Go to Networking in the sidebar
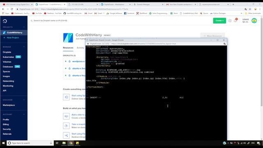The height and width of the screenshot is (148, 263). [8, 81]
